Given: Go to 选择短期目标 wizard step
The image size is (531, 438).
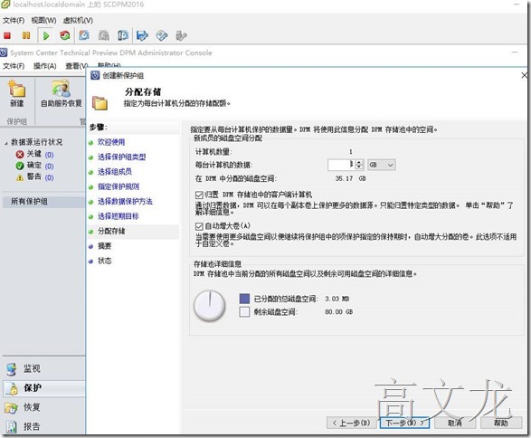Looking at the screenshot, I should pos(119,216).
